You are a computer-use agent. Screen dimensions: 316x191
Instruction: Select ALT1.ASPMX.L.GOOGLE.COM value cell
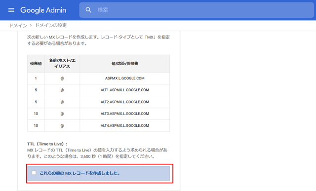pyautogui.click(x=125, y=90)
